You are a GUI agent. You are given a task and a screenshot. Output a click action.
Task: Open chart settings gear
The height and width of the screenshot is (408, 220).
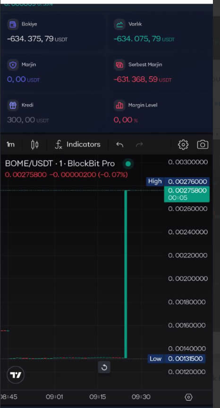point(183,145)
